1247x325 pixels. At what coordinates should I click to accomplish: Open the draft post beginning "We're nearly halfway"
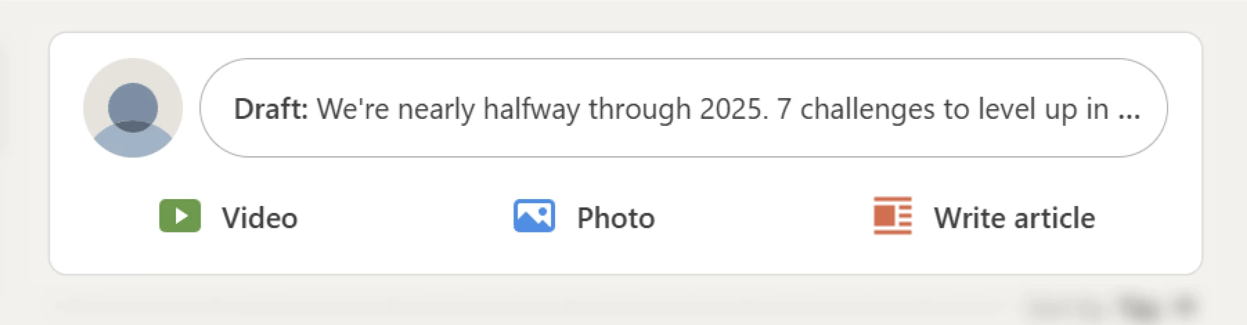point(684,108)
